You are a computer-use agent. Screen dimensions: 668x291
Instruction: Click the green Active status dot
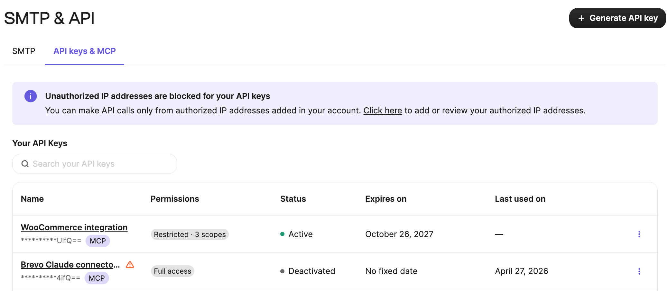283,234
